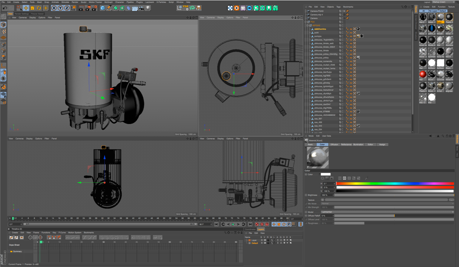The width and height of the screenshot is (459, 267).
Task: Toggle layer checkbox for säätöhanikka row
Action: coord(340,29)
